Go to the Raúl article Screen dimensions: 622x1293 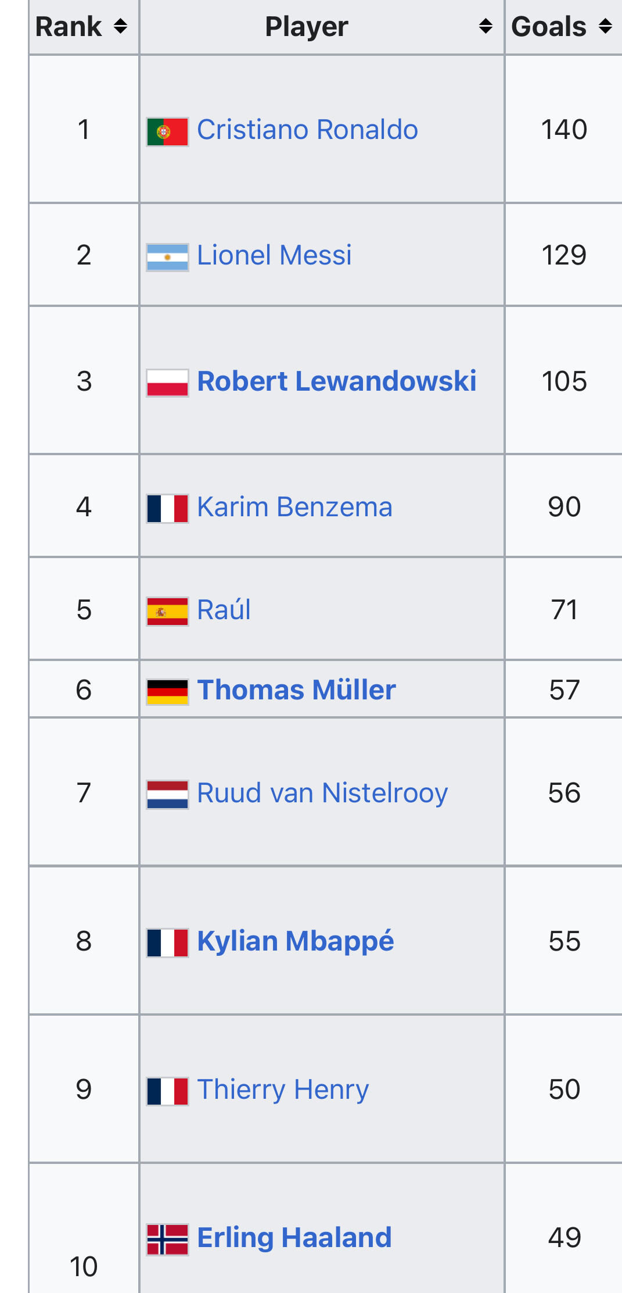click(x=224, y=610)
